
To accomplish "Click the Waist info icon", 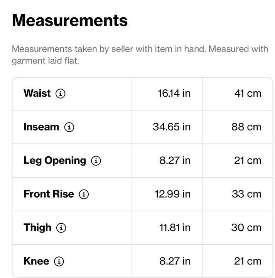I will pos(61,94).
